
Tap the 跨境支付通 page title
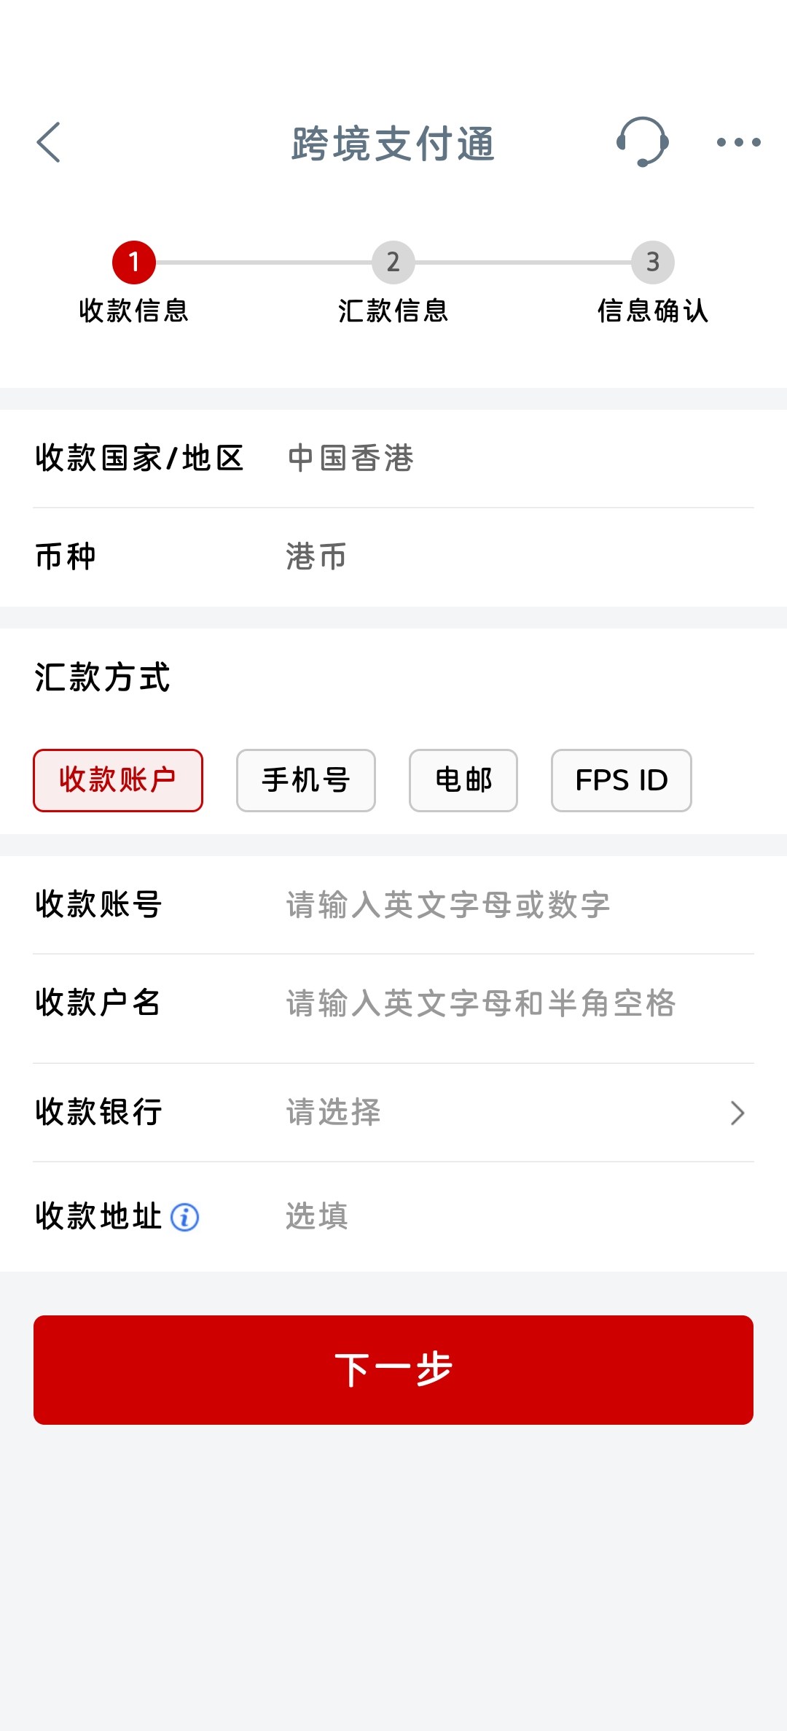pos(393,143)
